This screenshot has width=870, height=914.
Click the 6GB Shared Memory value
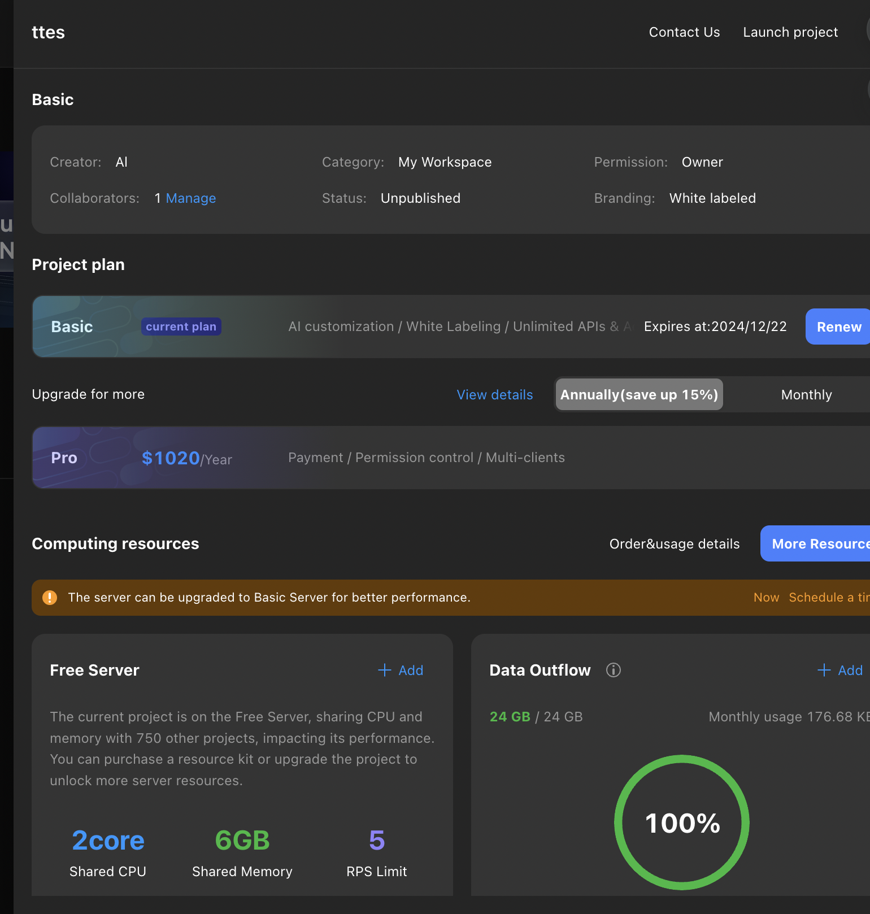242,841
